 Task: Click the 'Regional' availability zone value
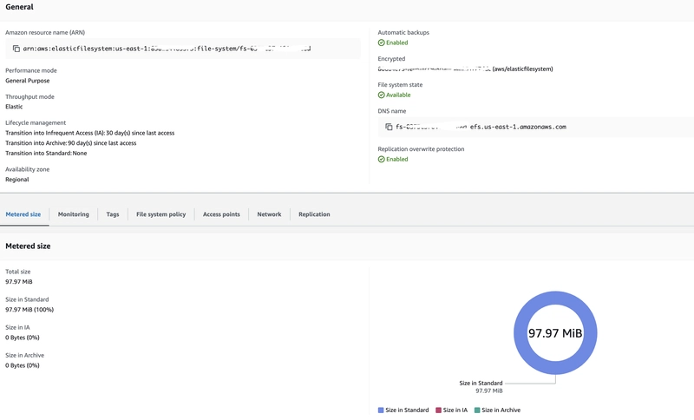(x=16, y=180)
